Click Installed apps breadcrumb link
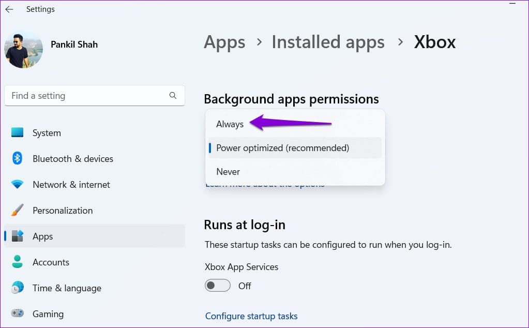The height and width of the screenshot is (328, 529). [328, 43]
